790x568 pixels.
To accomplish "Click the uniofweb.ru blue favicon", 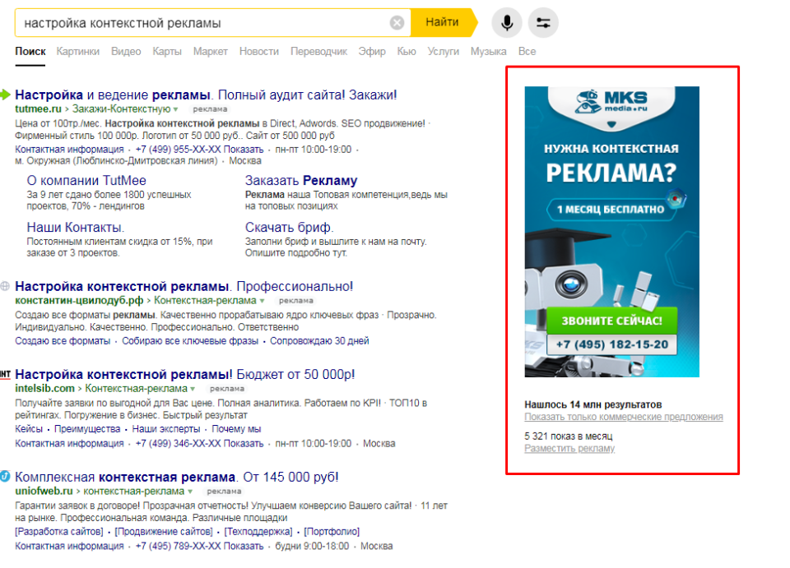I will tap(6, 476).
